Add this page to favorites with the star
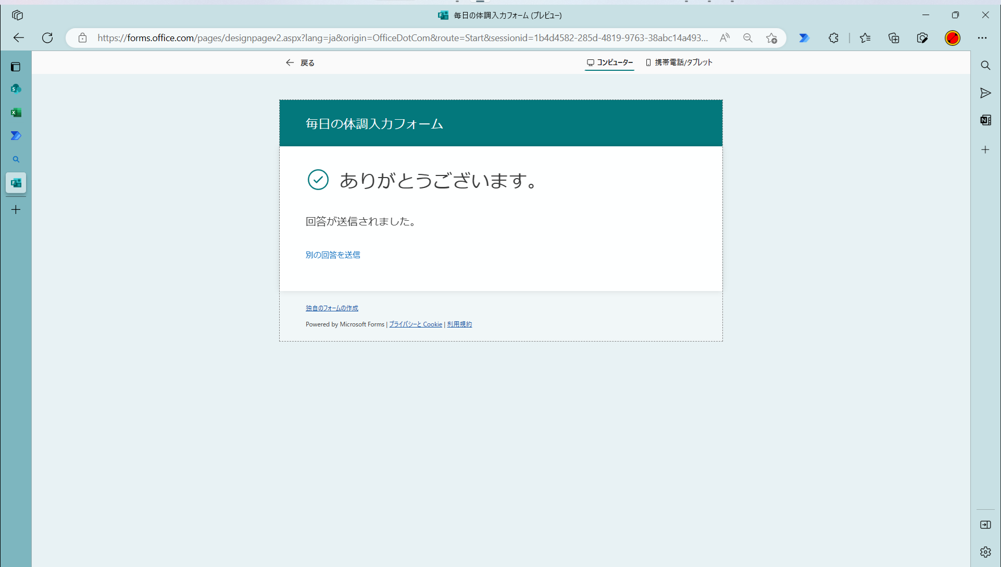The height and width of the screenshot is (567, 1001). click(x=771, y=37)
